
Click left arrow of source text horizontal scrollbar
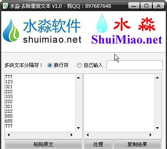click(9, 135)
